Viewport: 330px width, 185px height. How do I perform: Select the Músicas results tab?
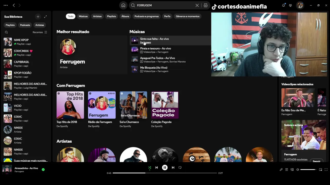pyautogui.click(x=83, y=16)
